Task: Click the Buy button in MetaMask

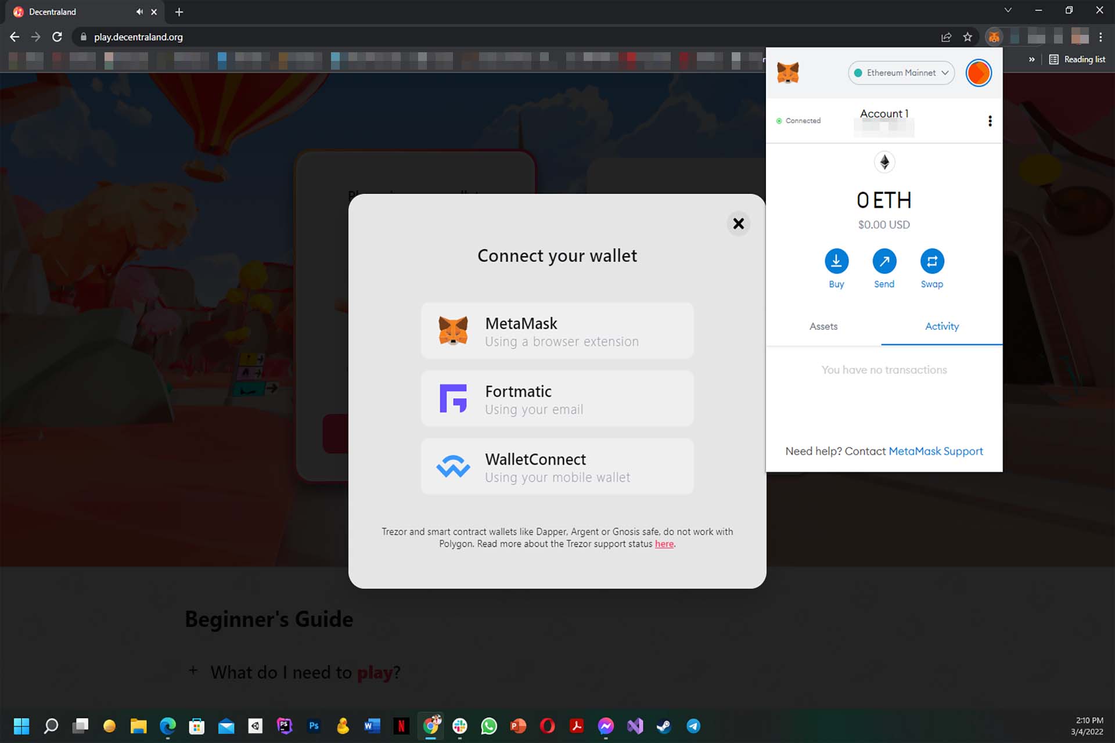Action: (x=836, y=269)
